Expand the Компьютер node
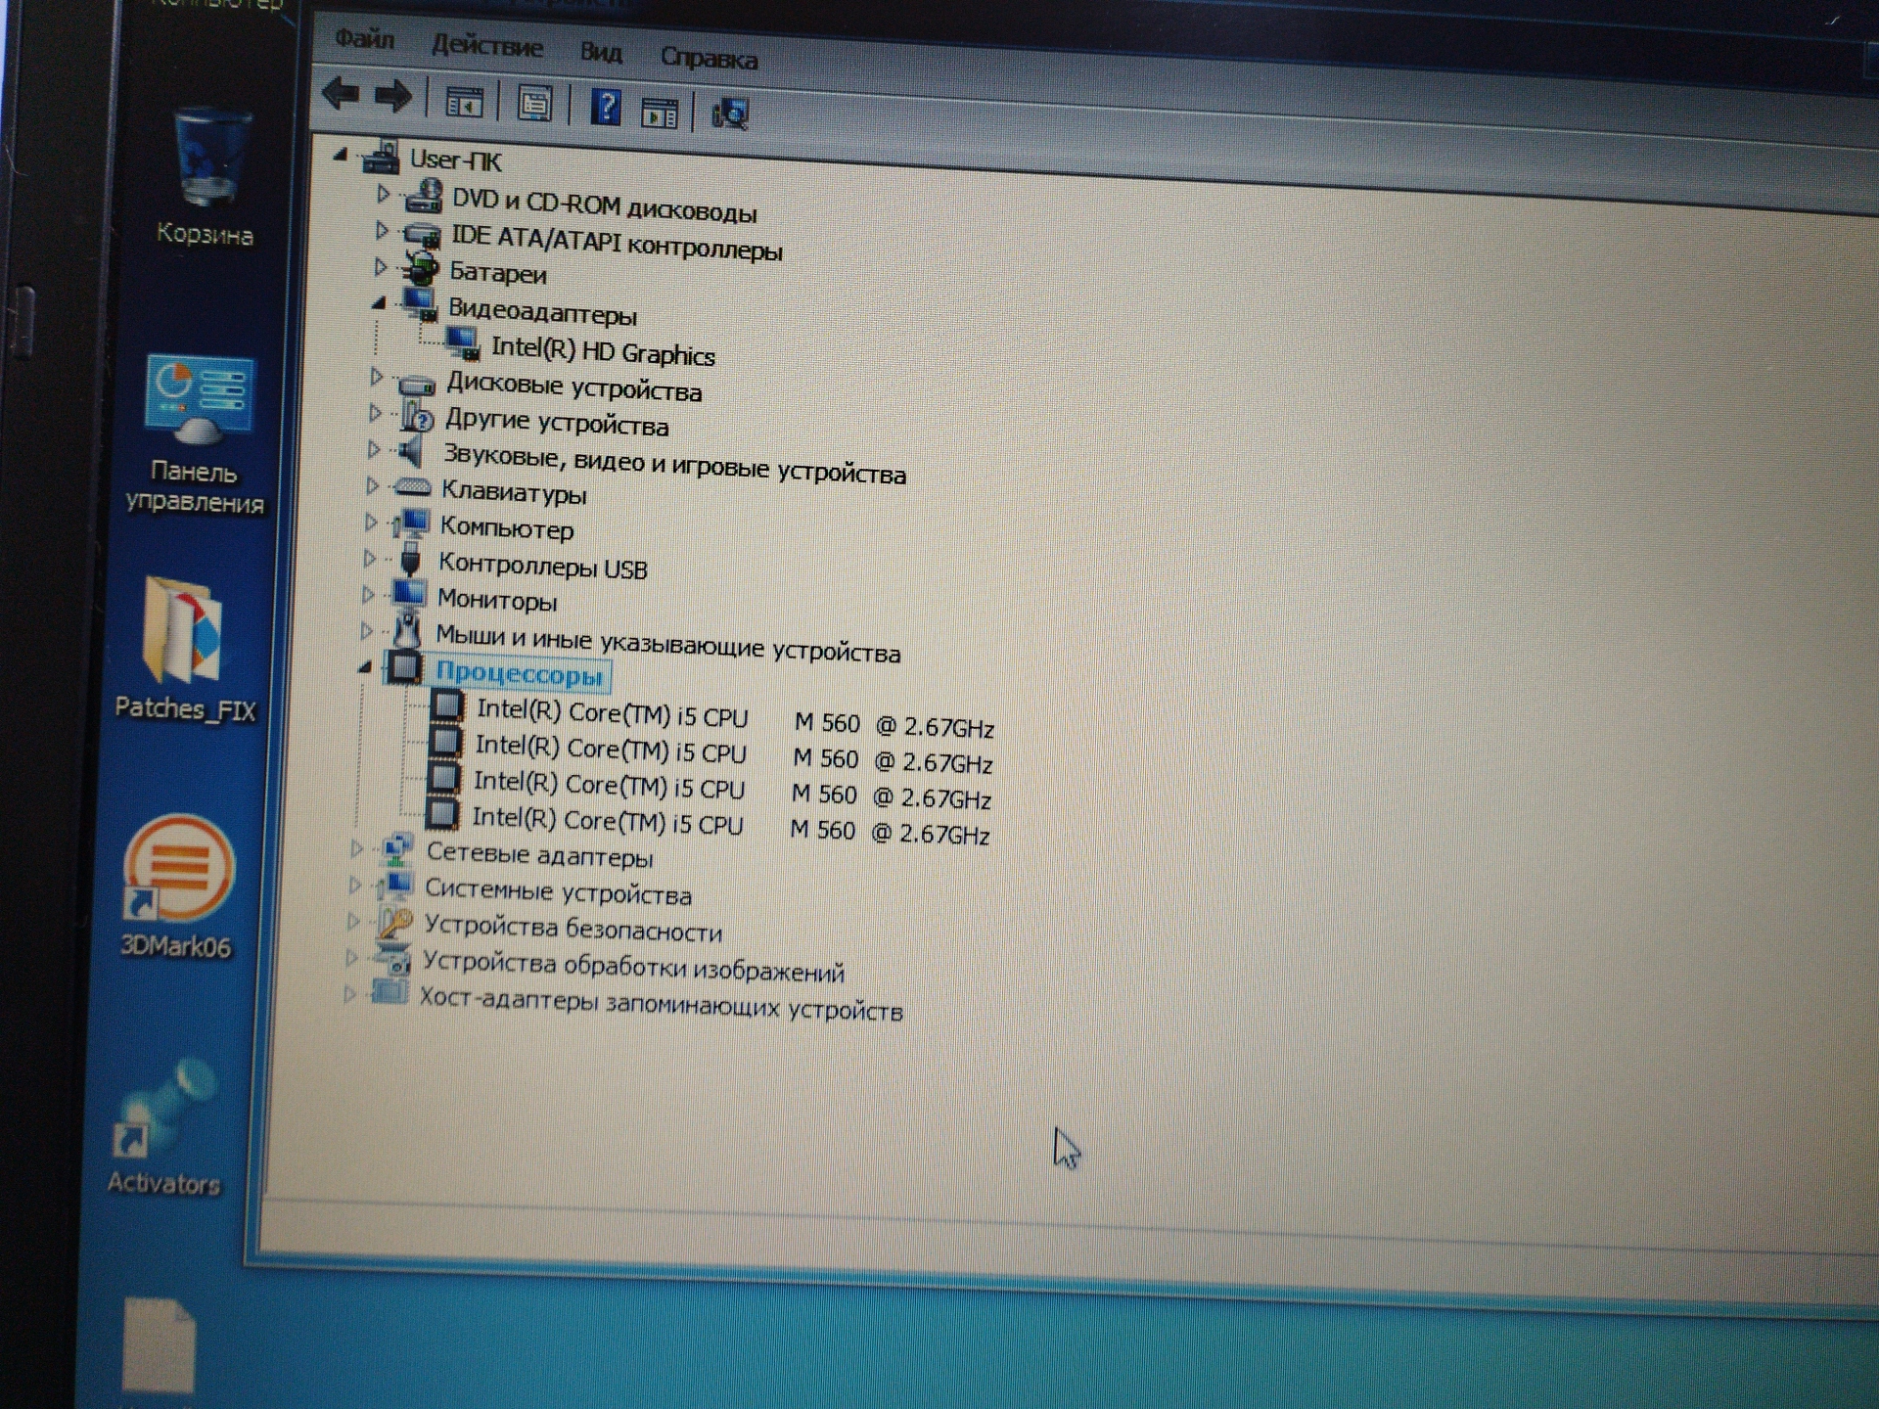The width and height of the screenshot is (1879, 1409). coord(371,522)
